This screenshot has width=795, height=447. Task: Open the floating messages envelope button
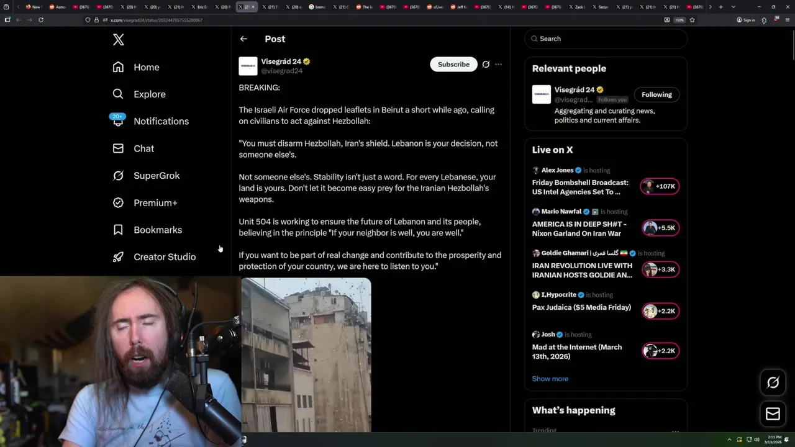[x=773, y=414]
